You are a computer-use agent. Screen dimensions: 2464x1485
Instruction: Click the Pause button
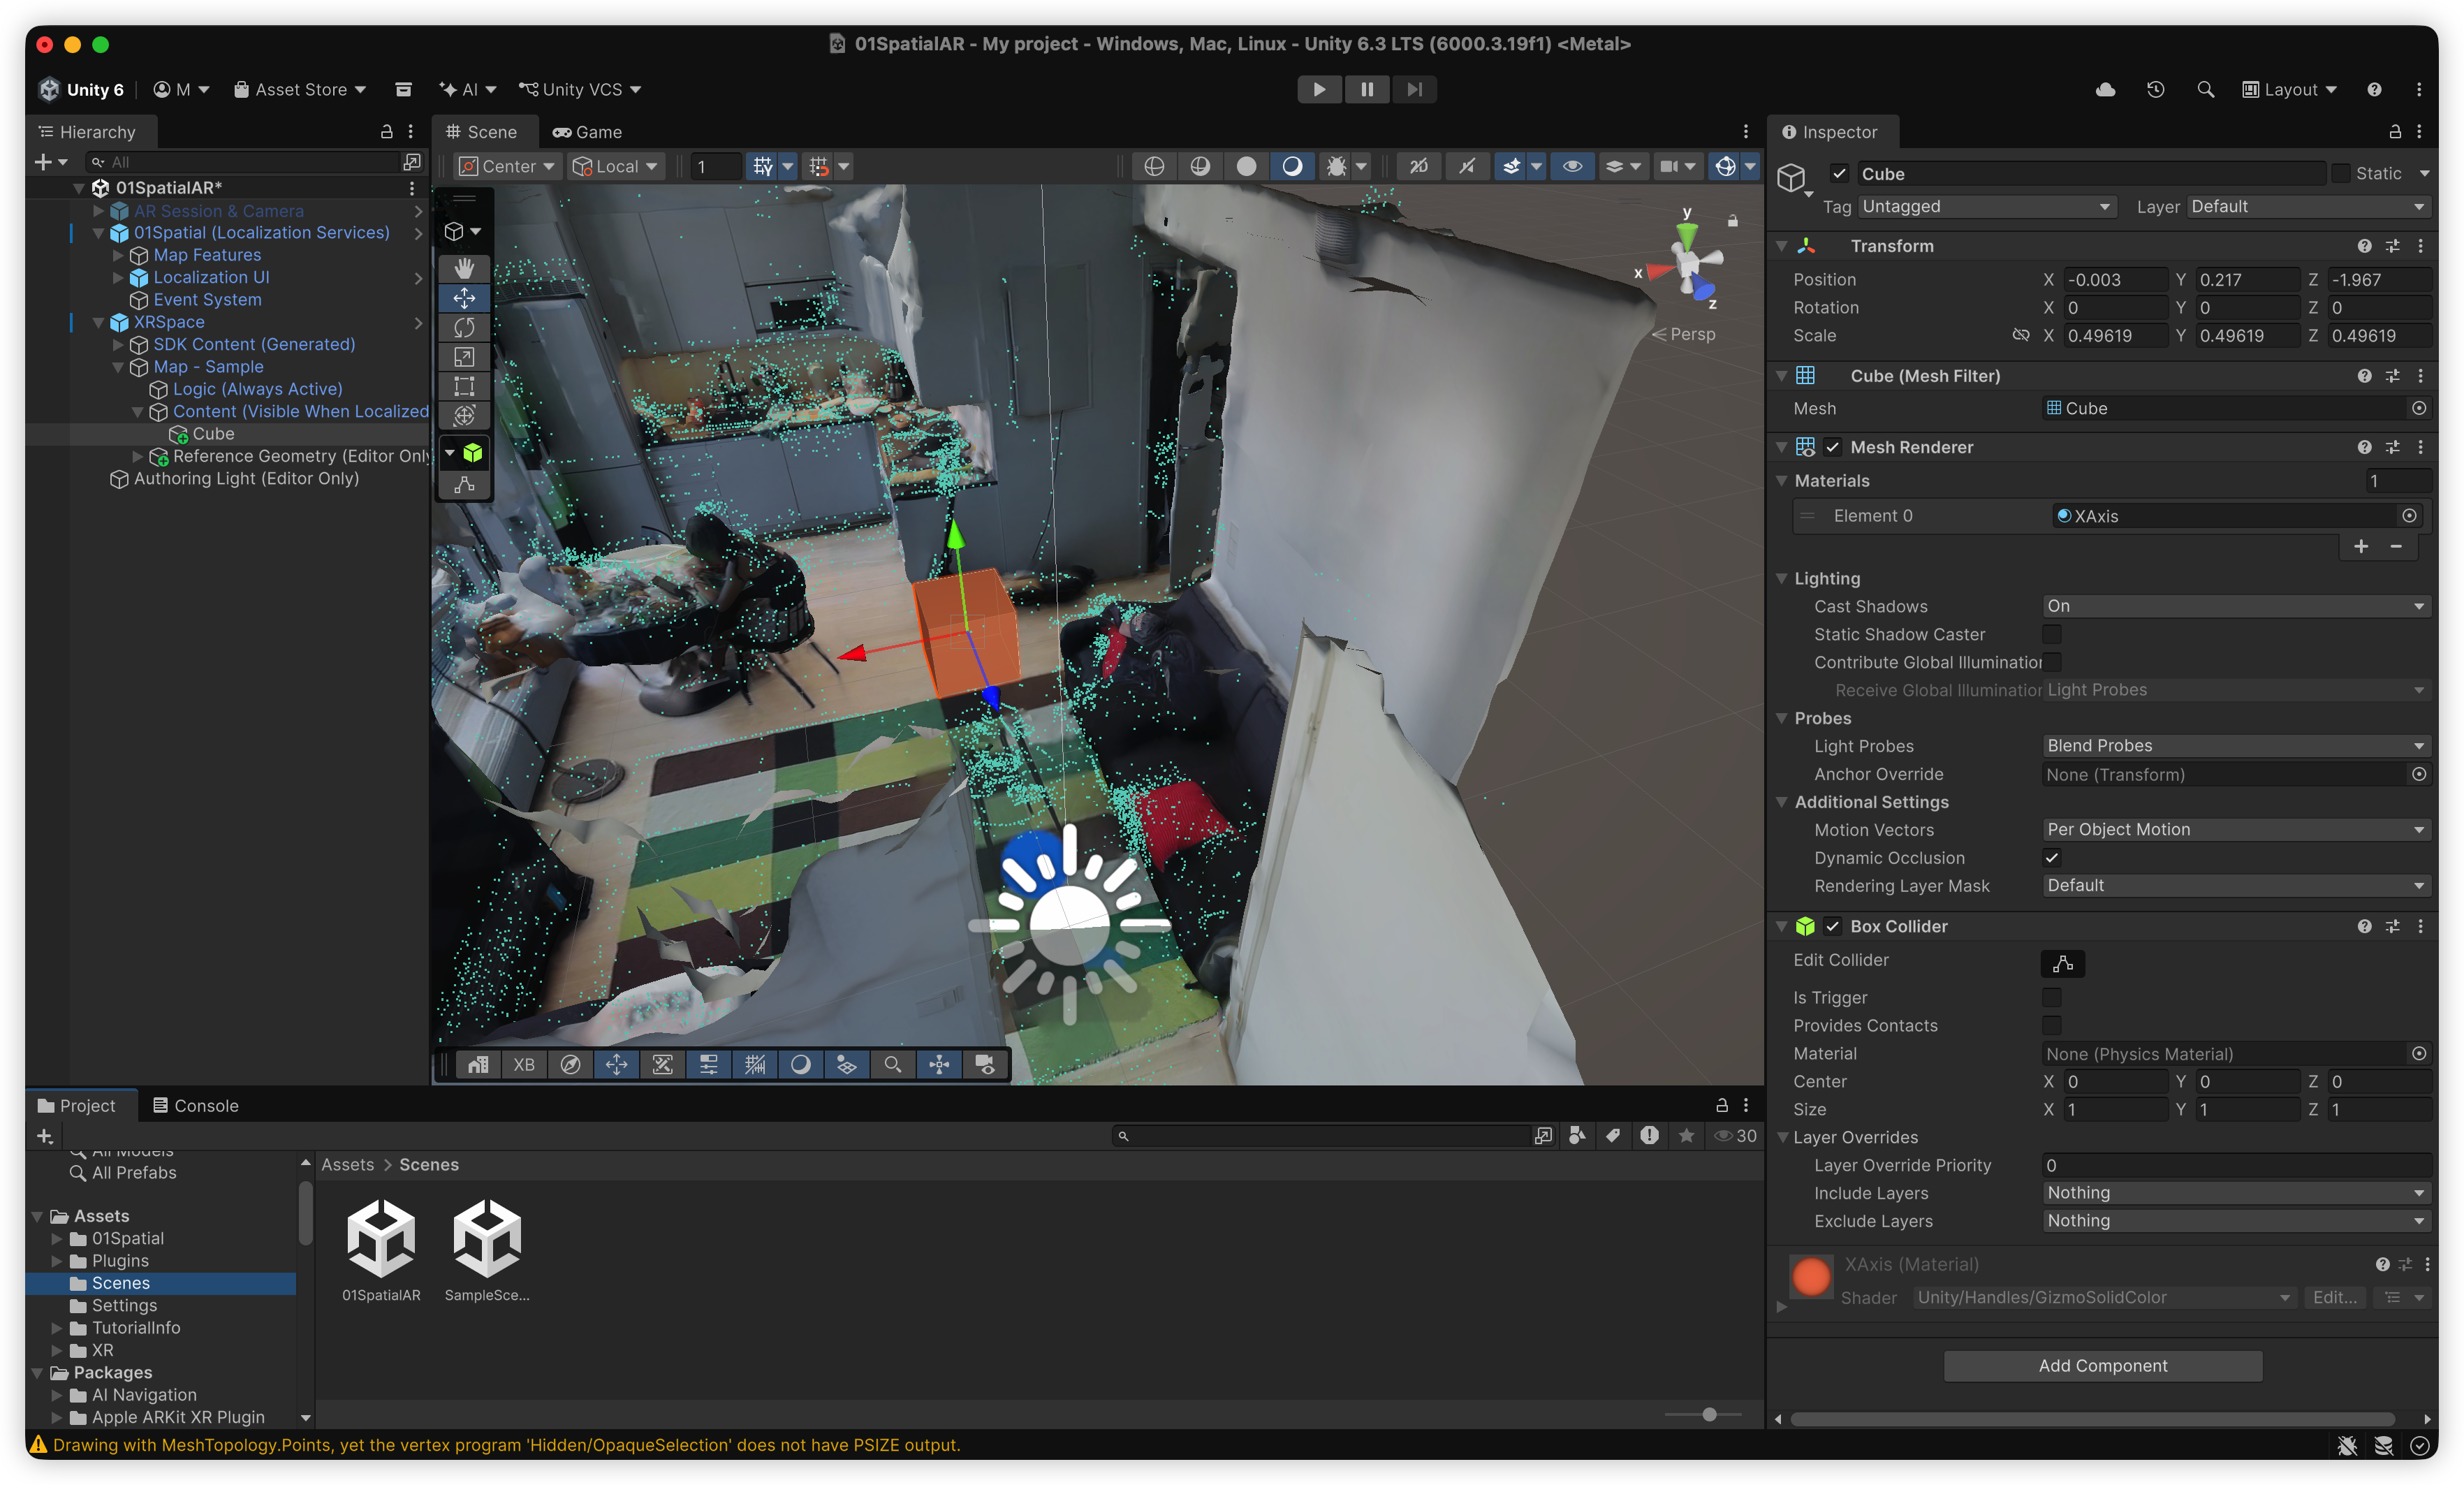pyautogui.click(x=1367, y=89)
